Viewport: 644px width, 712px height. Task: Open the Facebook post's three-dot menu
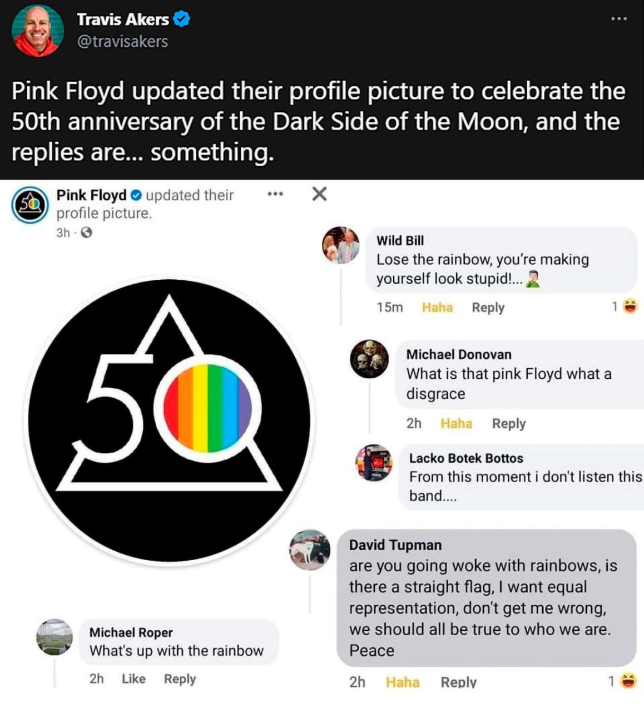point(275,195)
